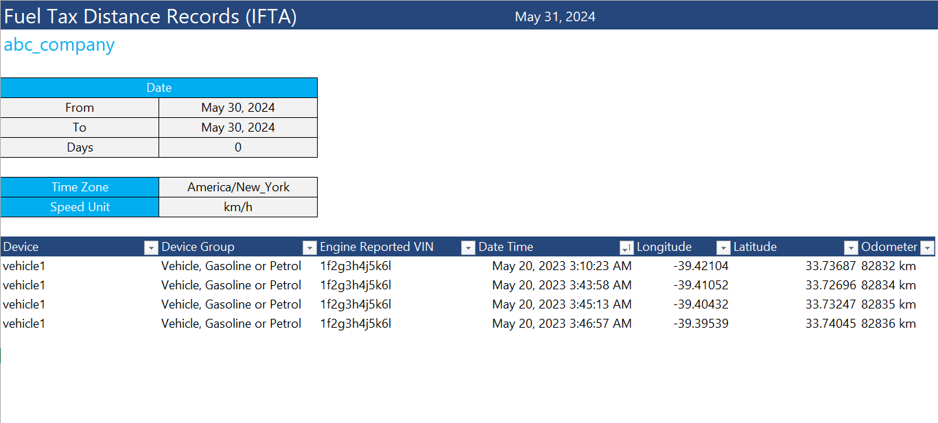
Task: Click the report title Fuel Tax Distance Records
Action: (x=150, y=16)
